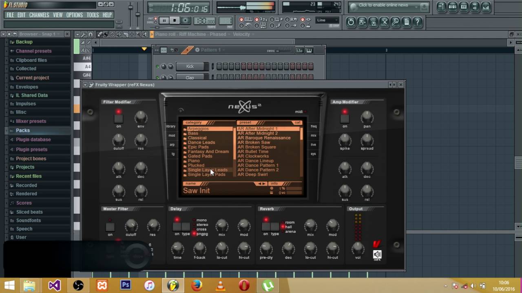This screenshot has width=522, height=293.
Task: Click the Record transport button
Action: 185,20
